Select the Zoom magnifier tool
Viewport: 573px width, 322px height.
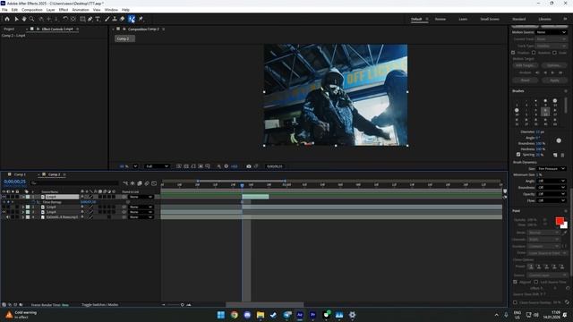(x=32, y=19)
